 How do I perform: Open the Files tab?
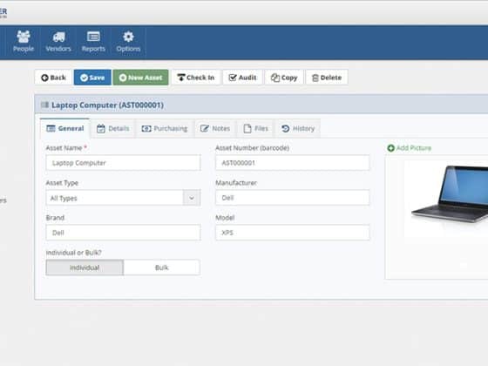tap(255, 129)
